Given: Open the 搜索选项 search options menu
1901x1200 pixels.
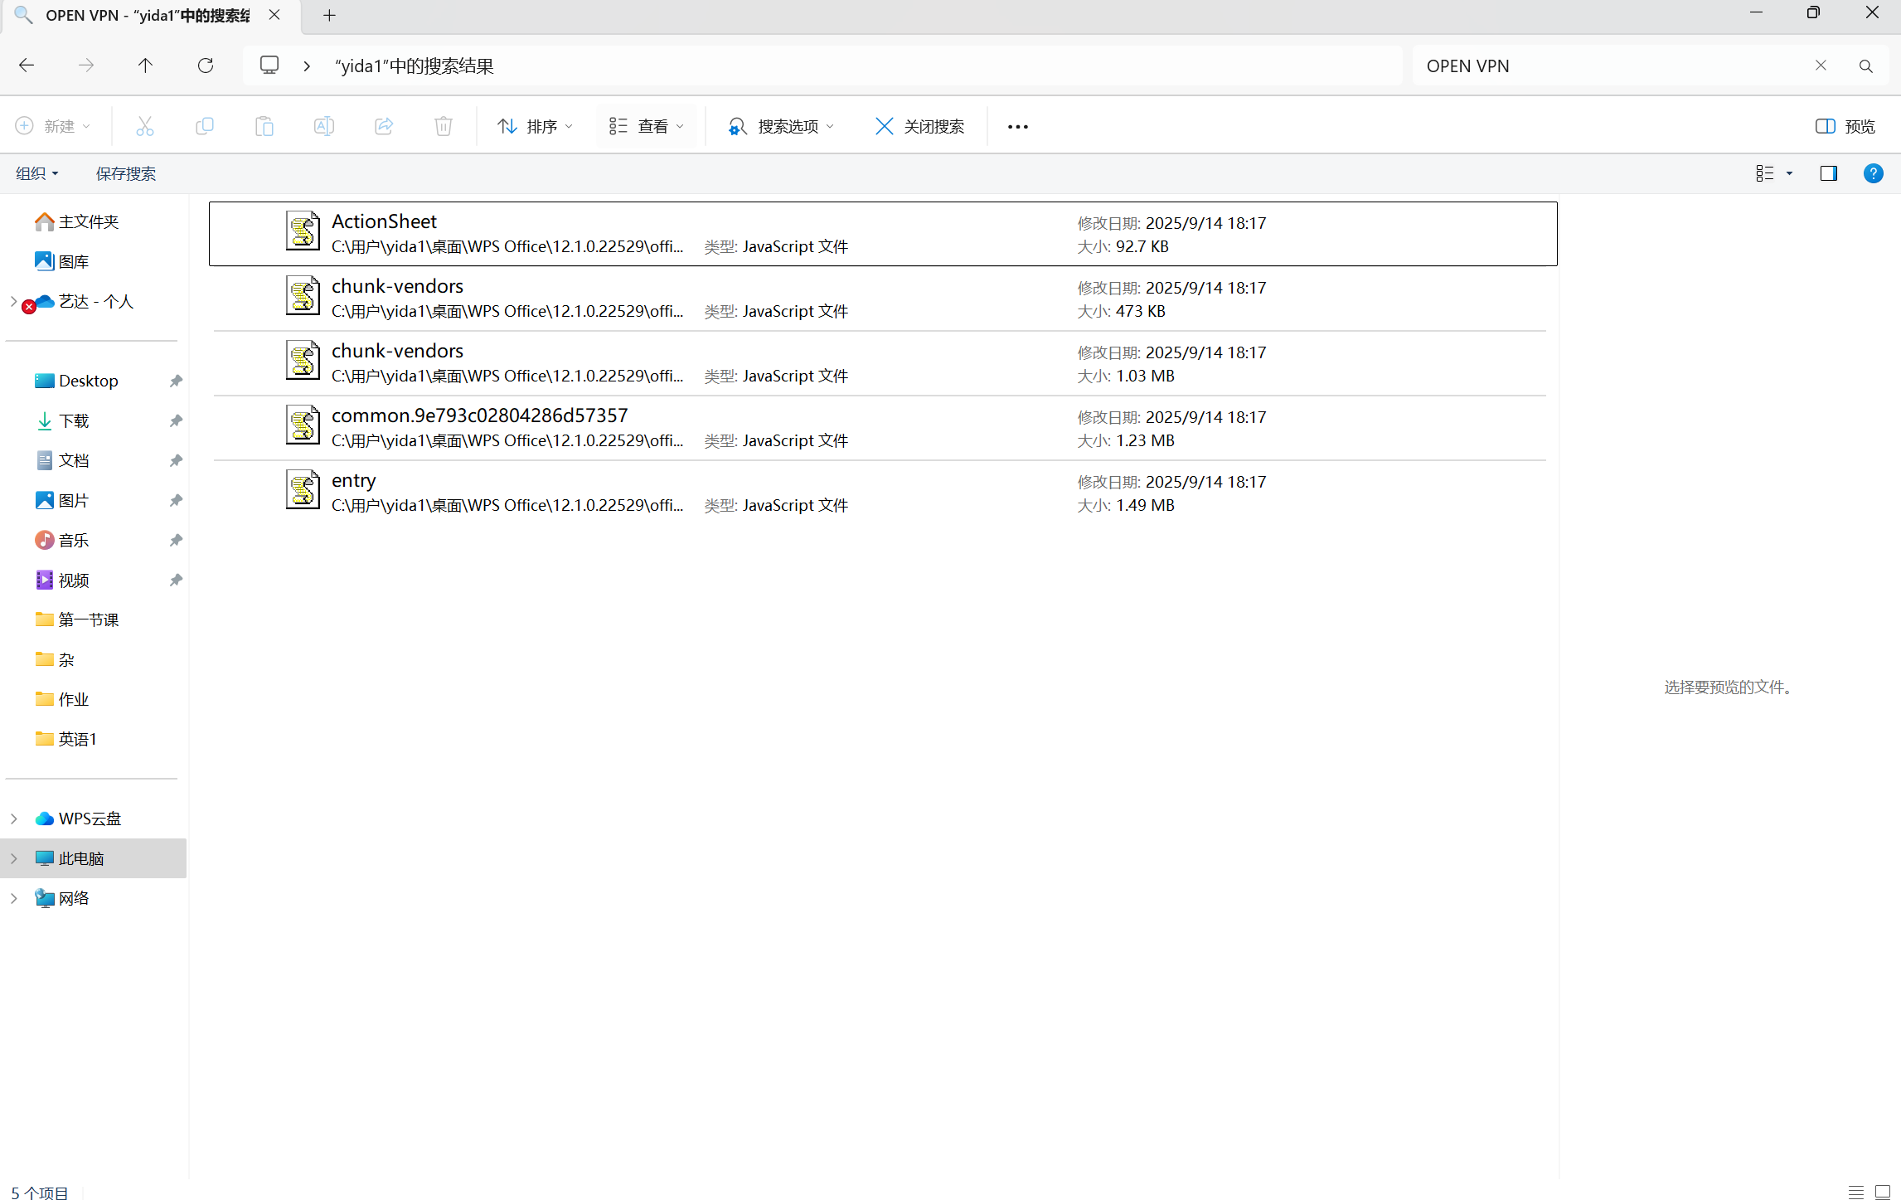Looking at the screenshot, I should 780,126.
